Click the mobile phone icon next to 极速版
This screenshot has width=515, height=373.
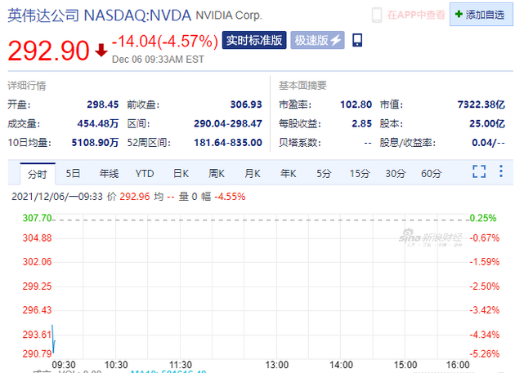point(357,40)
